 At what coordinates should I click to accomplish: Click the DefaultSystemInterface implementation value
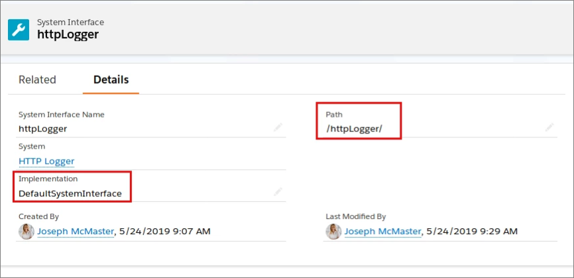tap(70, 193)
